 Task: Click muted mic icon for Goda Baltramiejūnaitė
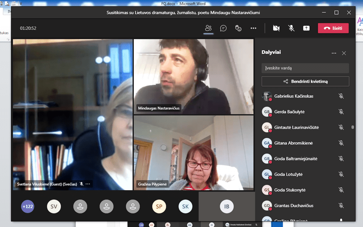[341, 159]
